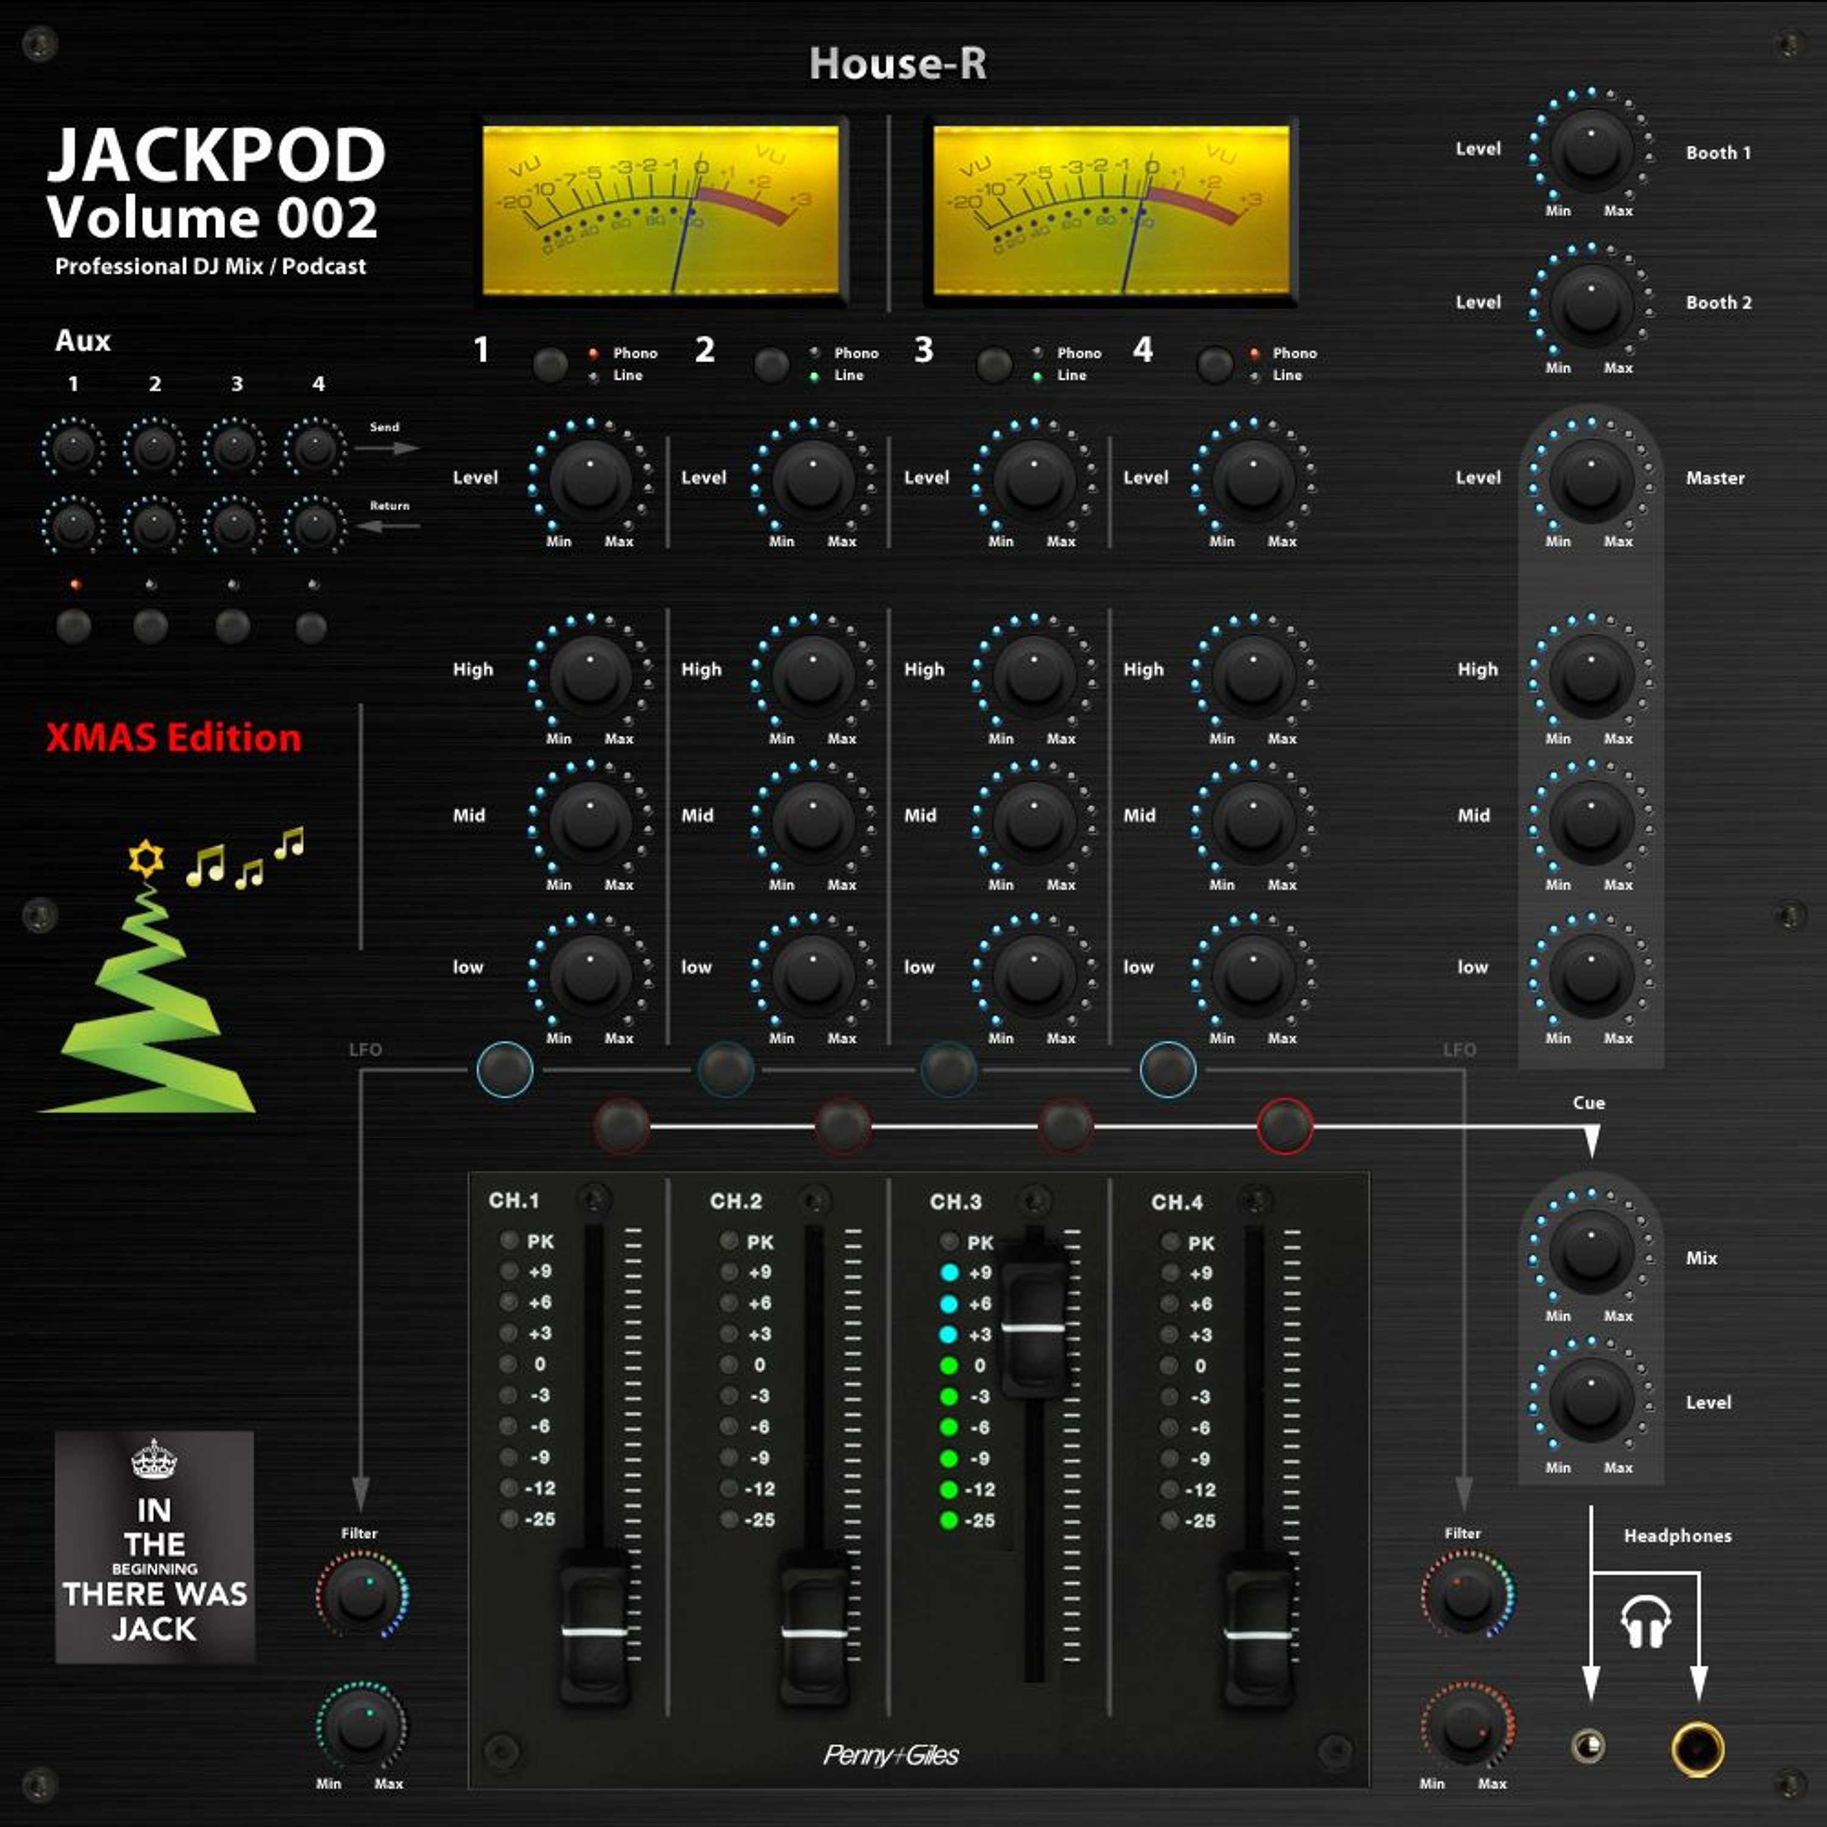Viewport: 1827px width, 1827px height.
Task: Toggle channel 4 Phono/Line switch button
Action: 1215,364
